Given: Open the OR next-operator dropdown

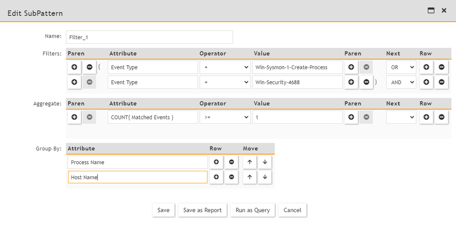Looking at the screenshot, I should (x=401, y=67).
